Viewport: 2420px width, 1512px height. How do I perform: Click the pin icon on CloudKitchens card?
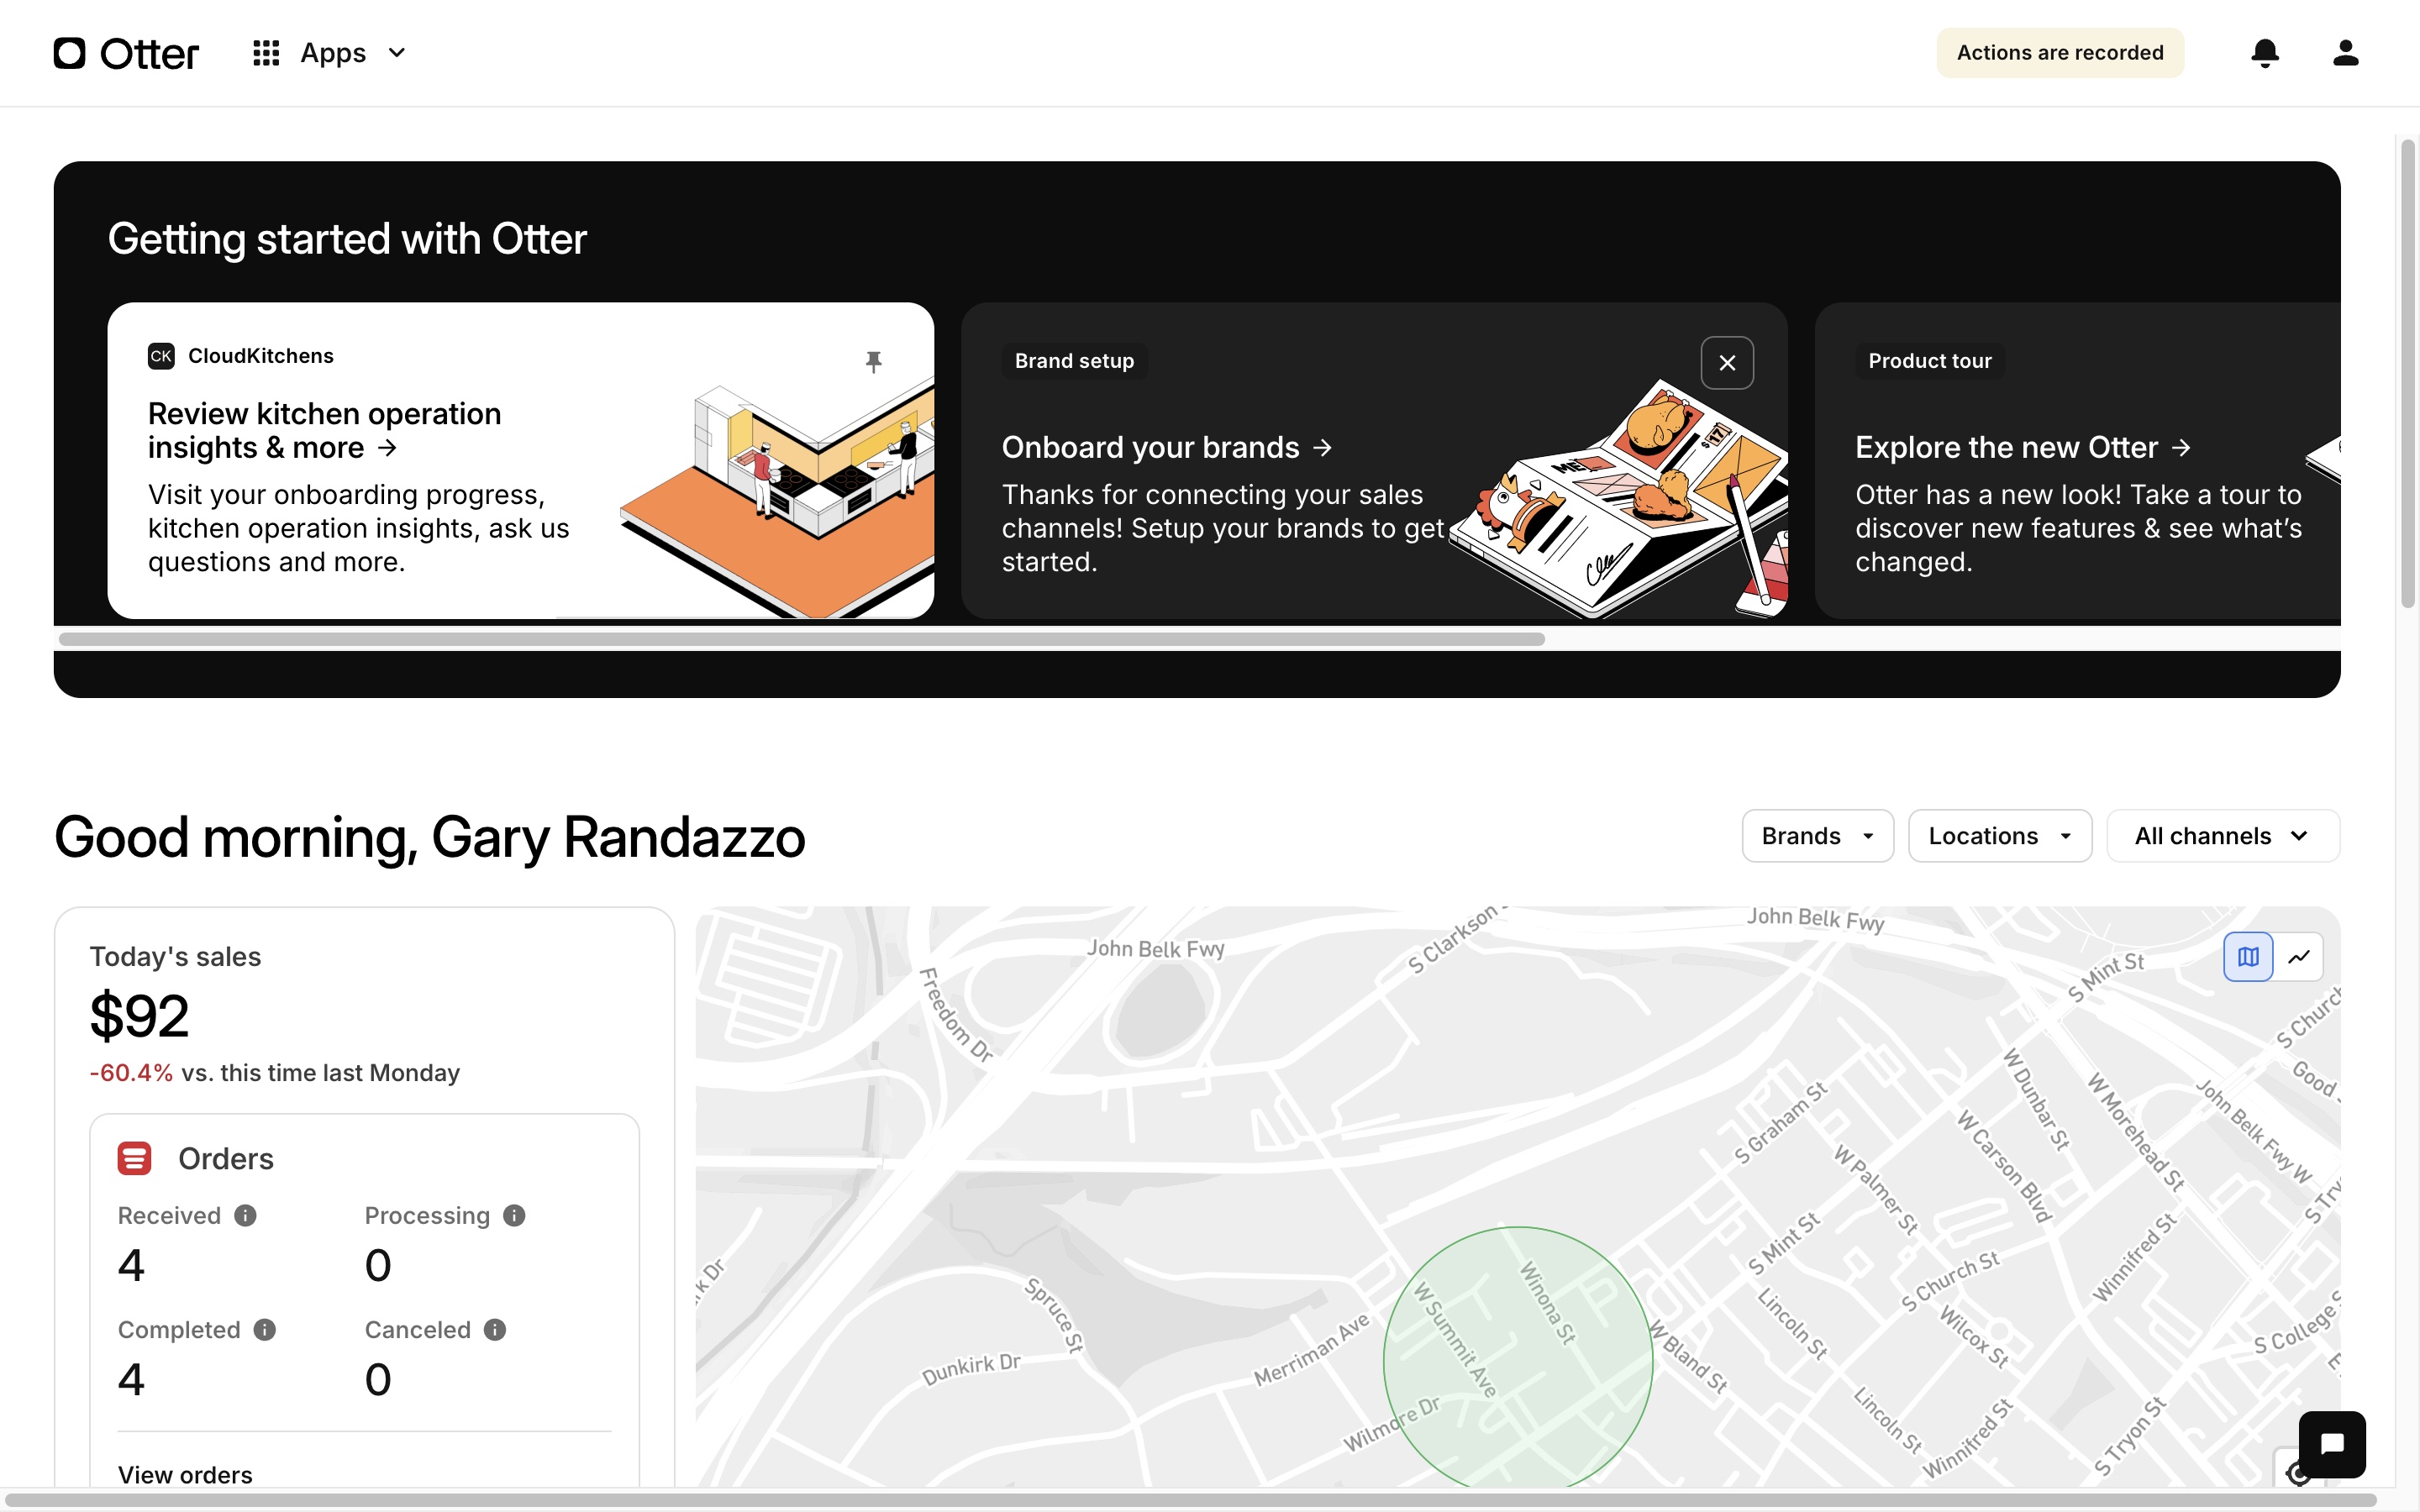tap(874, 361)
